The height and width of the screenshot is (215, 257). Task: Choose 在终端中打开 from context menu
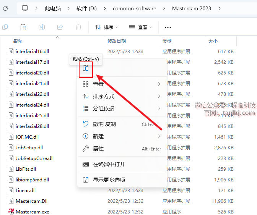[122, 164]
